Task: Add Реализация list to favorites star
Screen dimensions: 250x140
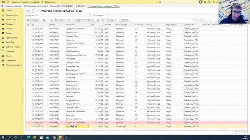Action: [38, 11]
